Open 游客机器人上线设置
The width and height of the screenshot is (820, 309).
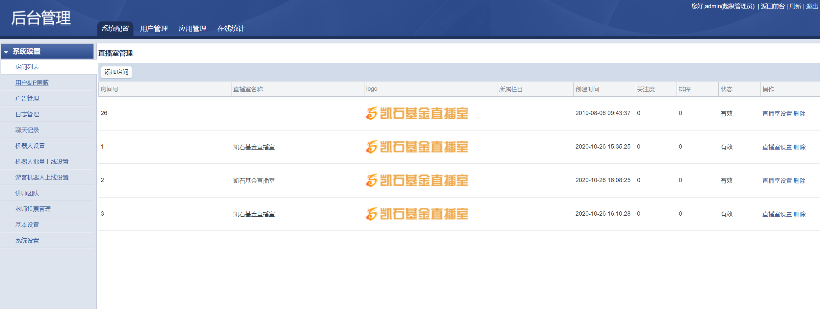(42, 177)
